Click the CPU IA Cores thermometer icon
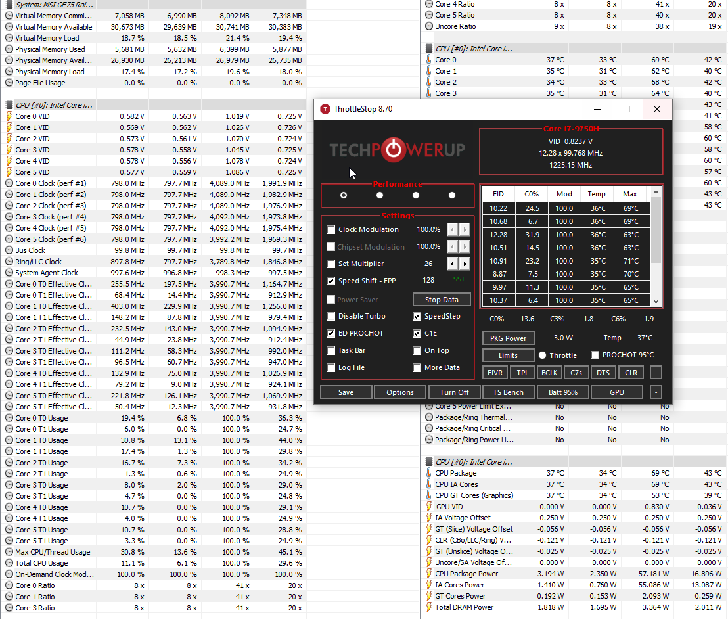Image resolution: width=728 pixels, height=619 pixels. click(428, 484)
